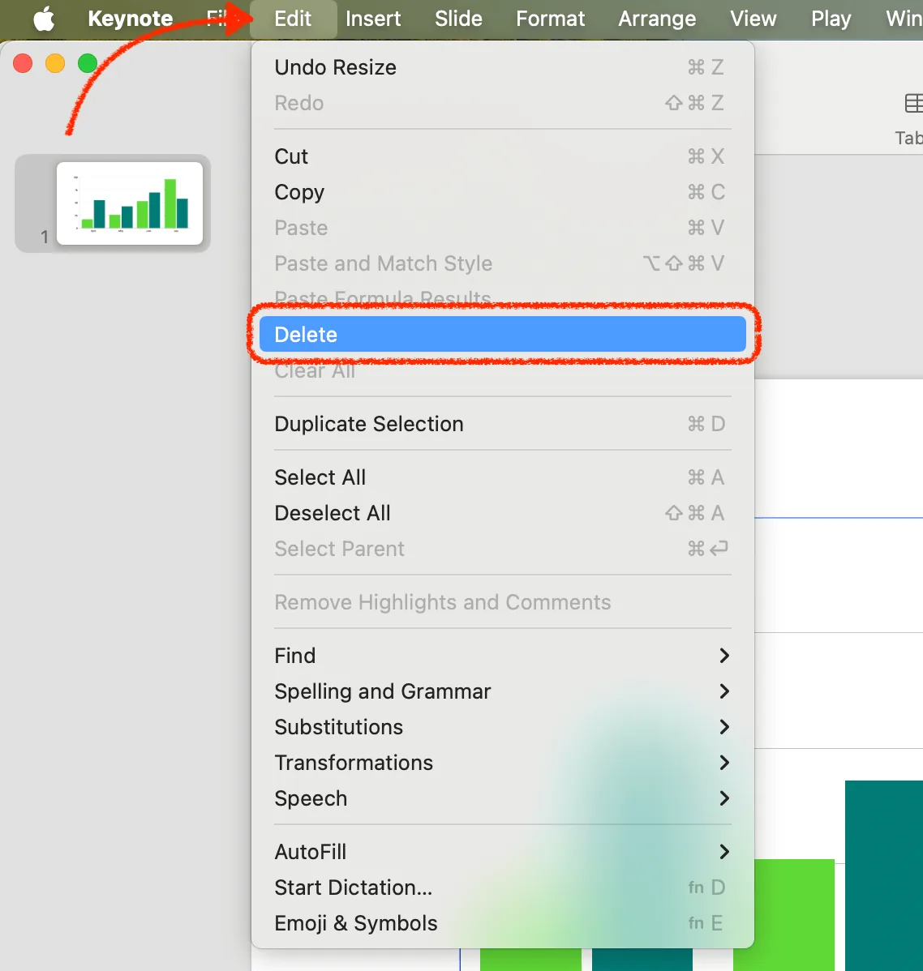Open the Insert menu
The height and width of the screenshot is (971, 923).
373,19
